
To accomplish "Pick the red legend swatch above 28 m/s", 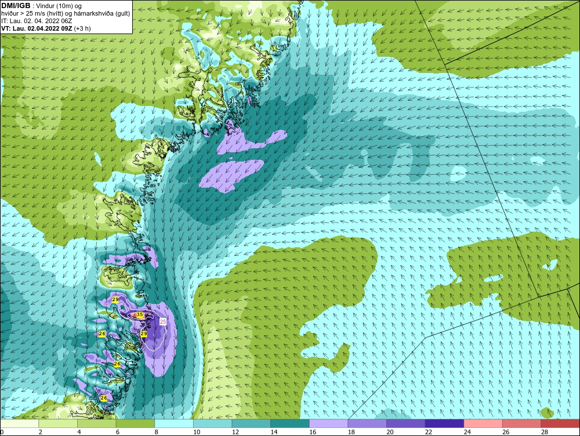I will click(x=560, y=423).
